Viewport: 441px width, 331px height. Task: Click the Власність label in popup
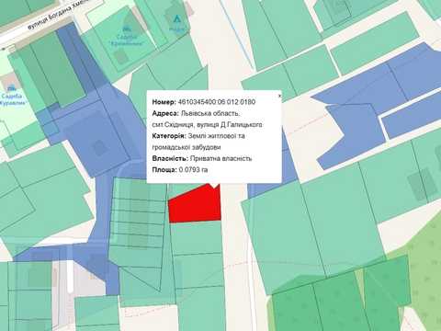170,158
